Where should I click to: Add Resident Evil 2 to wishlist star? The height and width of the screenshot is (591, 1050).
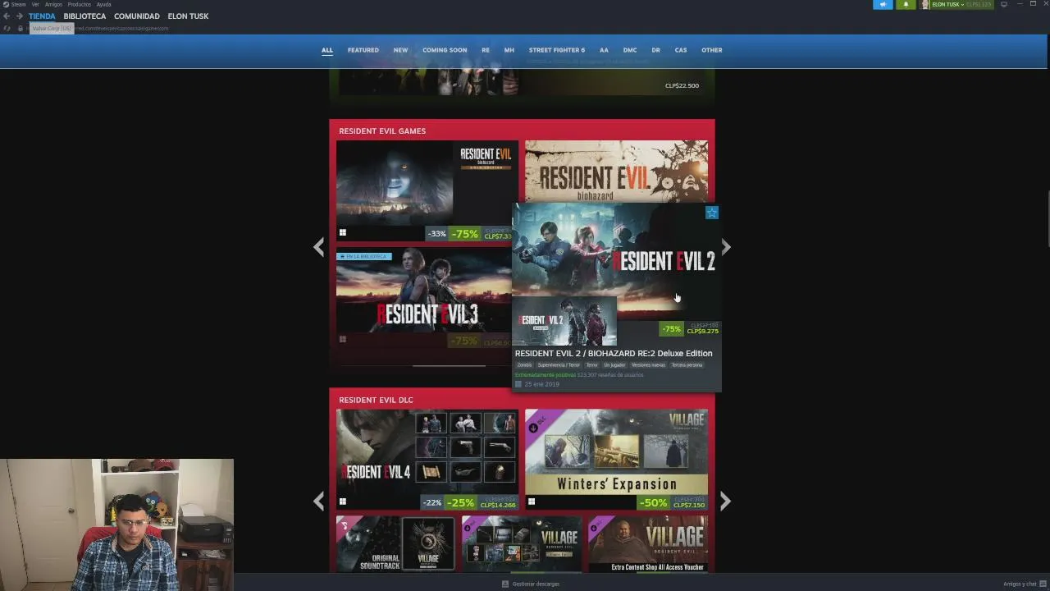[x=712, y=213]
